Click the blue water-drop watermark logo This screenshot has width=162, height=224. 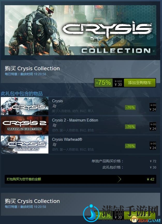click(x=91, y=213)
